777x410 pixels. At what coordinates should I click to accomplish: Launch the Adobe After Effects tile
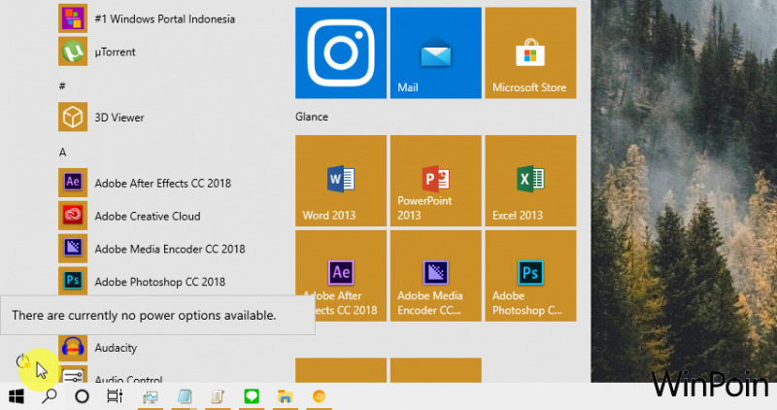[341, 276]
